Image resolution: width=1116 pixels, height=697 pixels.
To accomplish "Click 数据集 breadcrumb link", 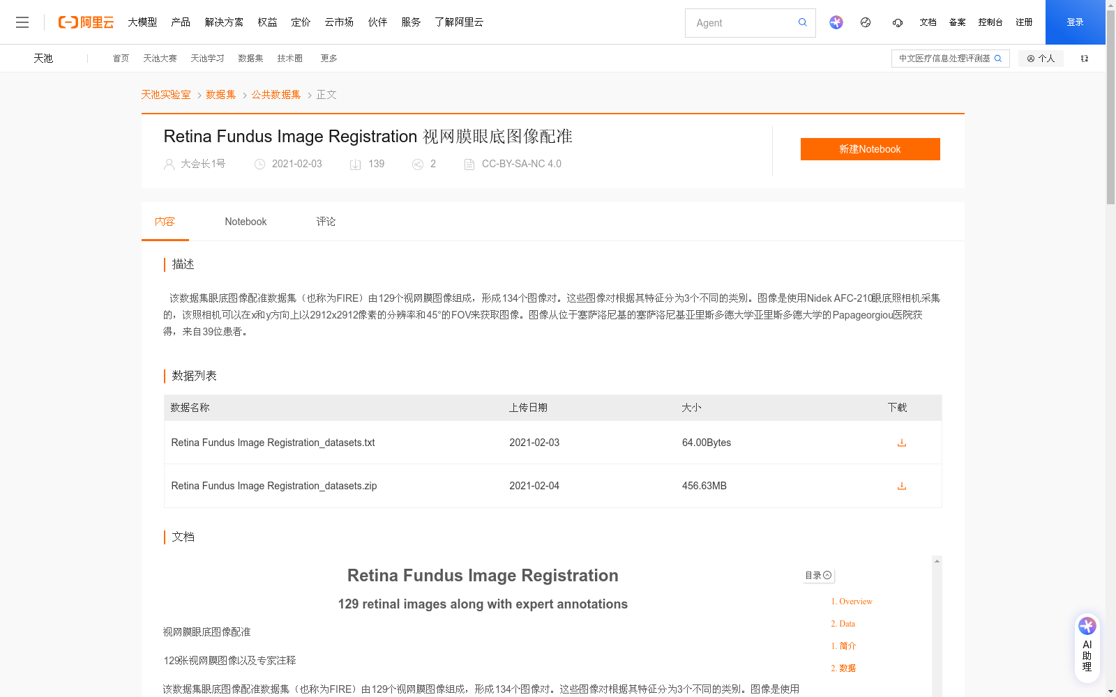I will [x=220, y=95].
